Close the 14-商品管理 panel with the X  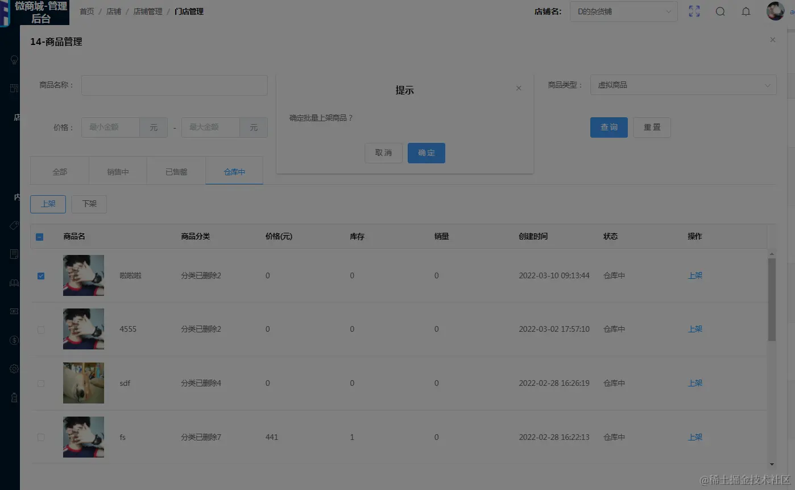point(773,40)
